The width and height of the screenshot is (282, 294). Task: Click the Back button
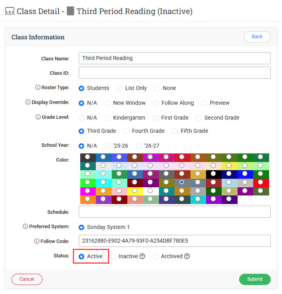click(x=257, y=37)
